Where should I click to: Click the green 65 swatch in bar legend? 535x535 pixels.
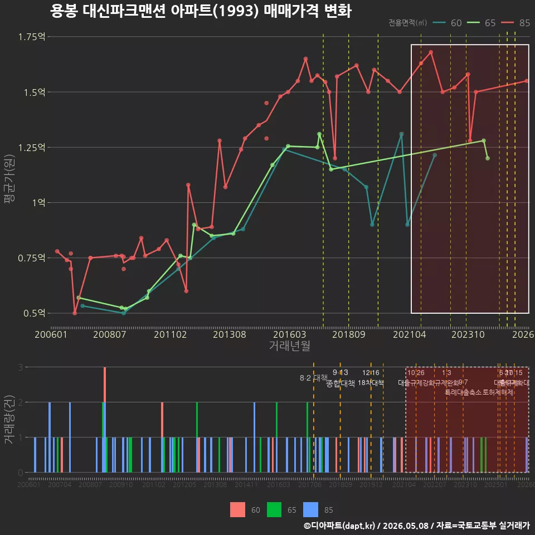(x=274, y=509)
